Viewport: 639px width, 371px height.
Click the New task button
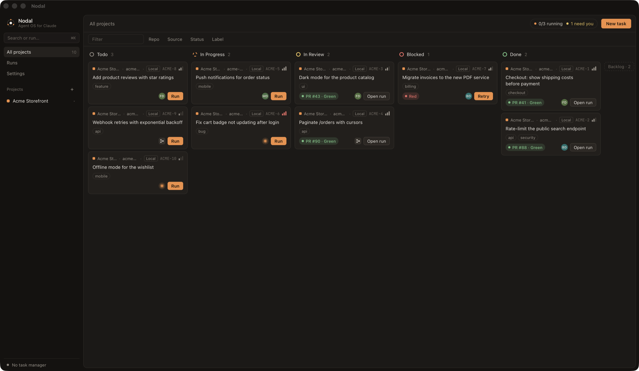click(616, 24)
